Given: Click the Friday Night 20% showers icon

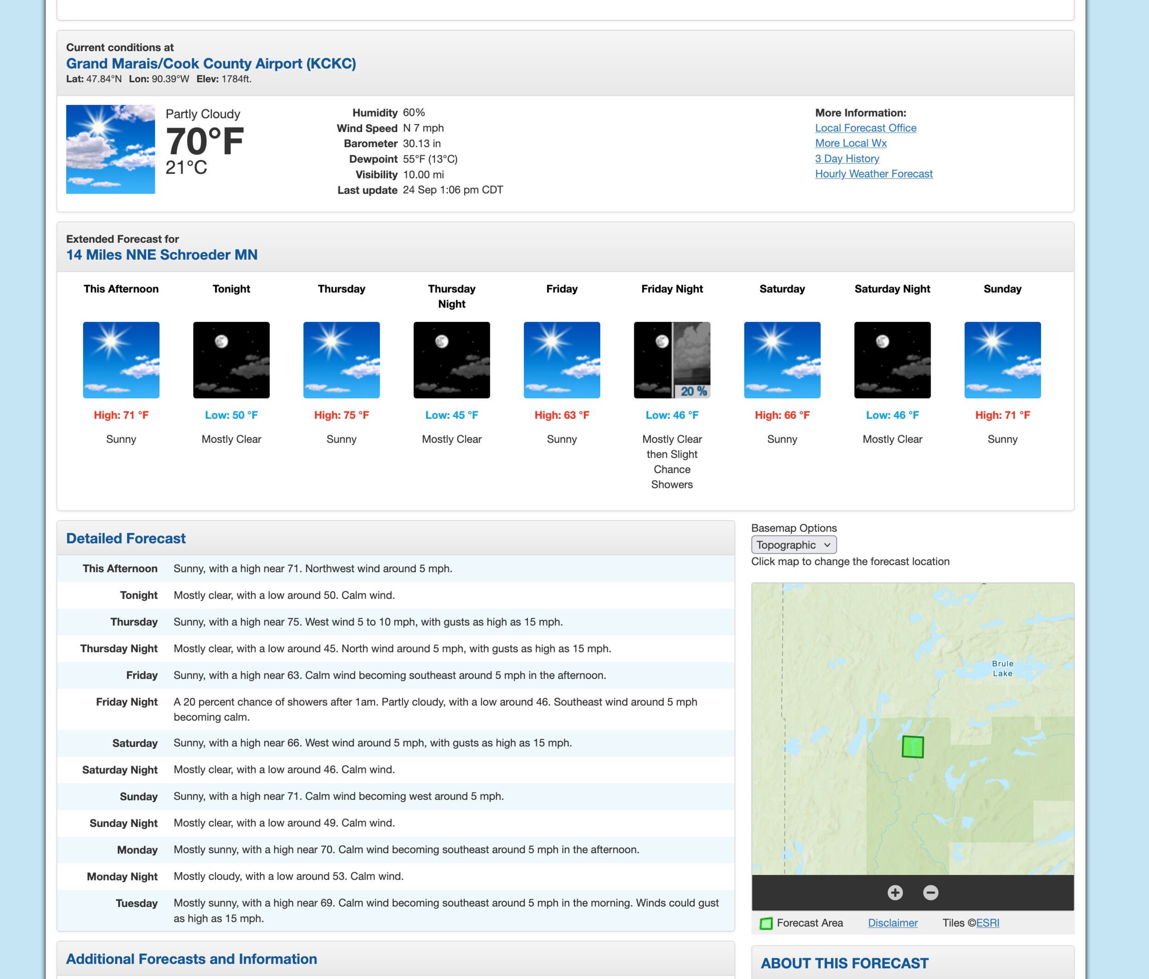Looking at the screenshot, I should tap(671, 360).
